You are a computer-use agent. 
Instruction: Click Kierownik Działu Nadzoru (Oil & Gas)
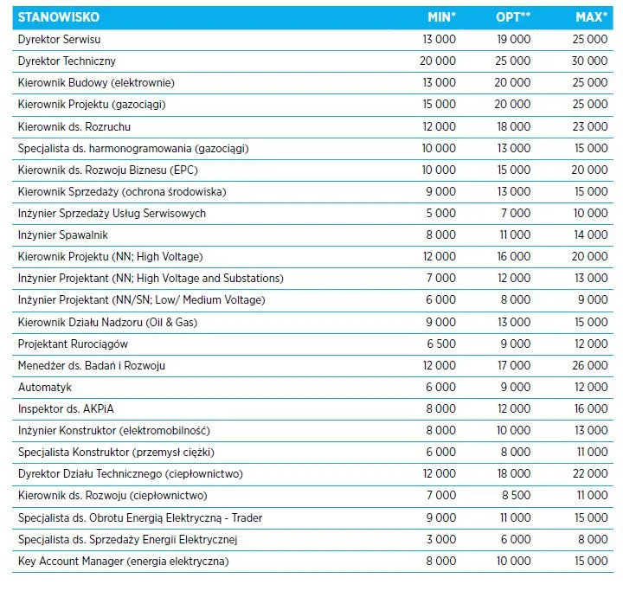tap(107, 323)
